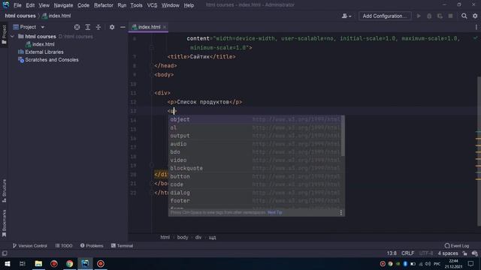Open Windows Start menu
481x270 pixels.
point(7,263)
